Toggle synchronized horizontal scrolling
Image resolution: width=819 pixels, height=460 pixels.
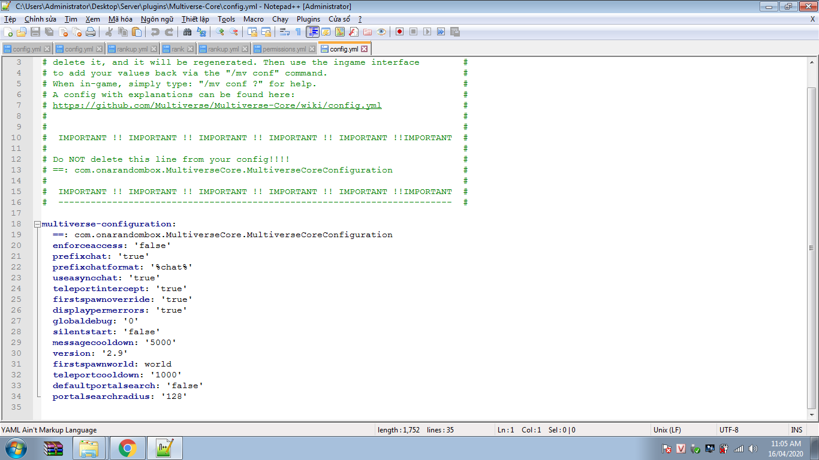tap(266, 32)
